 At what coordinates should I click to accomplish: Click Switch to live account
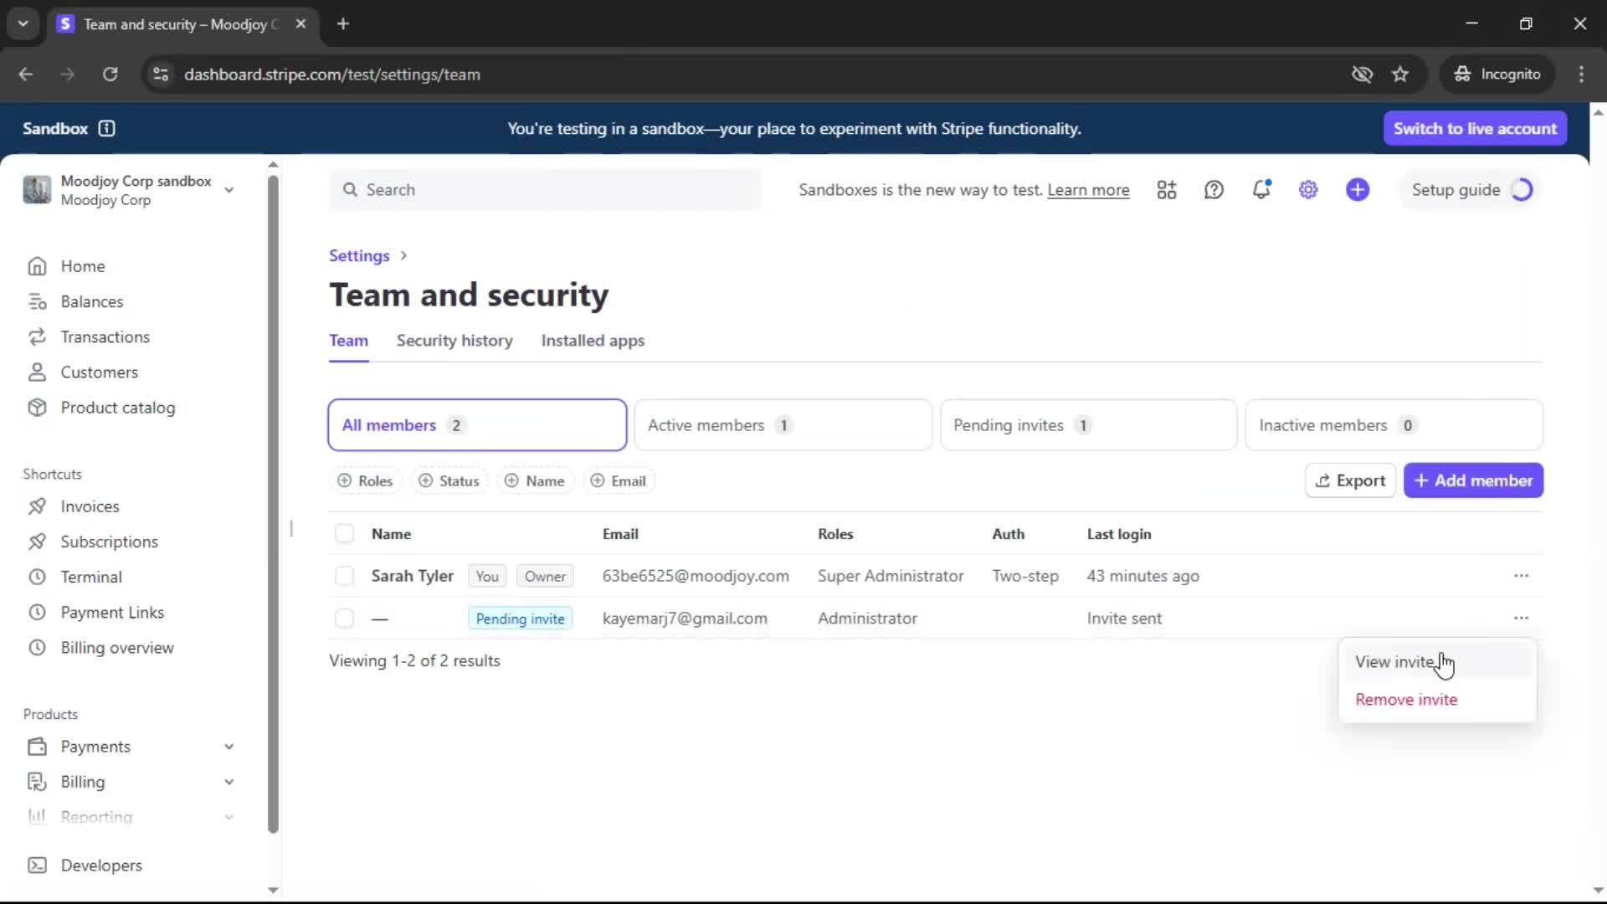tap(1475, 128)
